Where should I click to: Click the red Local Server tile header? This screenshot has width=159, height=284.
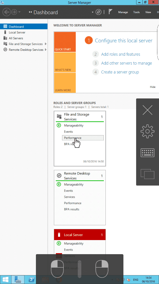pyautogui.click(x=80, y=235)
